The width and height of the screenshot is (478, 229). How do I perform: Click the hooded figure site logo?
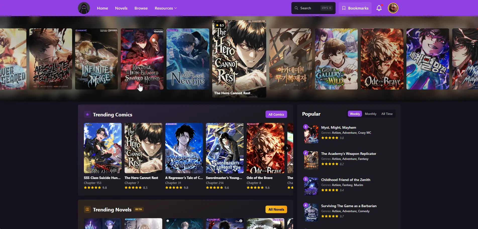click(x=84, y=8)
